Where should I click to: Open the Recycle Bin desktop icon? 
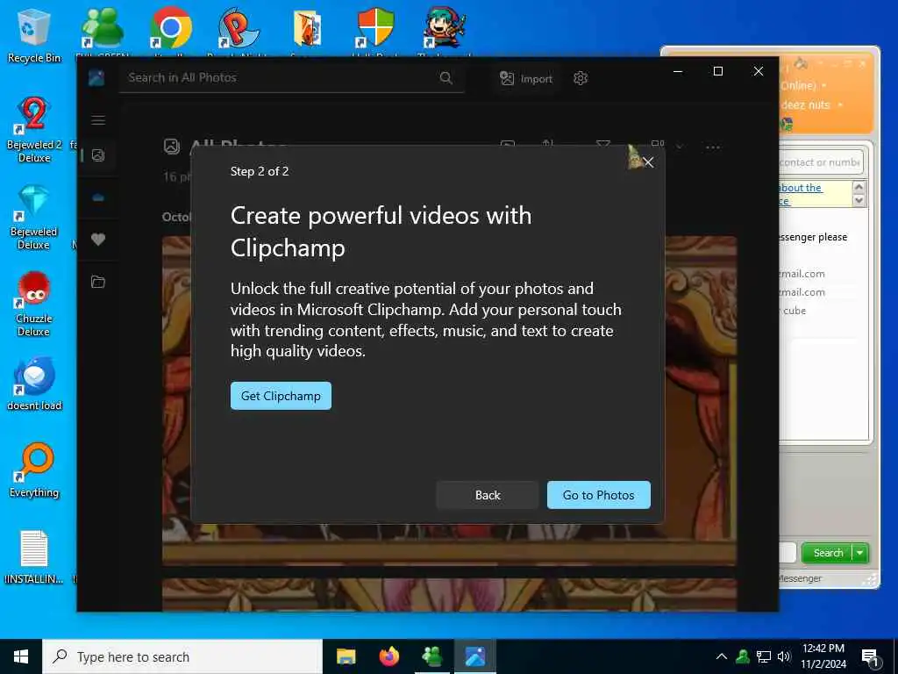tap(34, 34)
